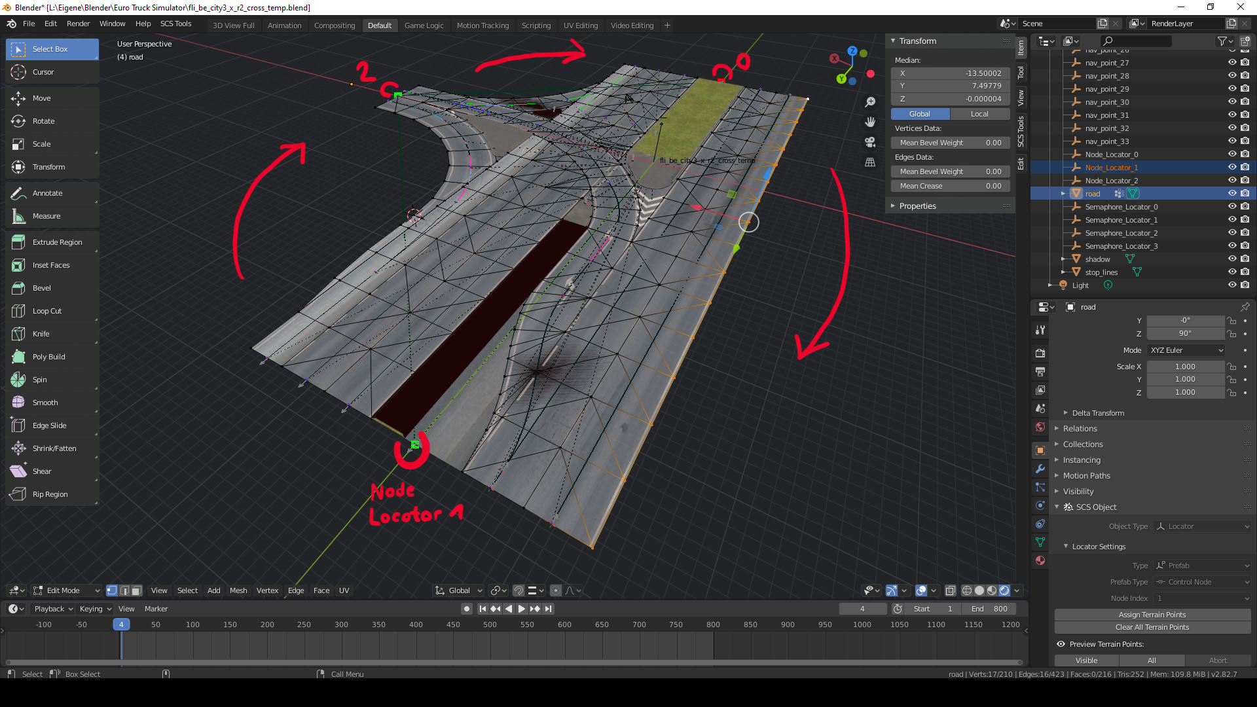Choose Extrude Region tool

pyautogui.click(x=52, y=242)
